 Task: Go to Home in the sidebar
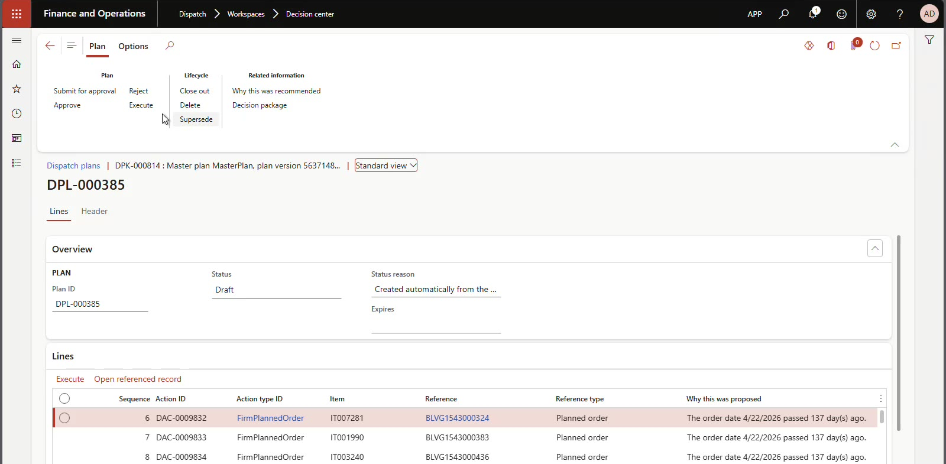coord(17,64)
